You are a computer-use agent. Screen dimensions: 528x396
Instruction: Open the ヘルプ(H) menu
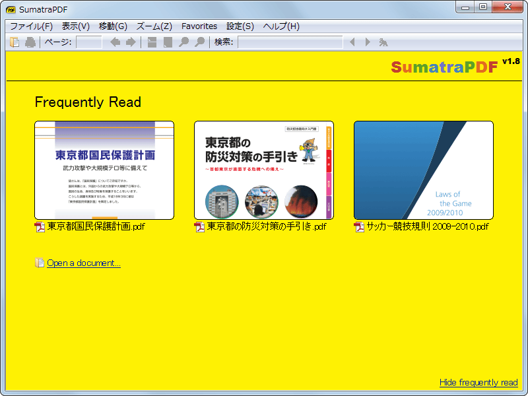click(x=281, y=26)
